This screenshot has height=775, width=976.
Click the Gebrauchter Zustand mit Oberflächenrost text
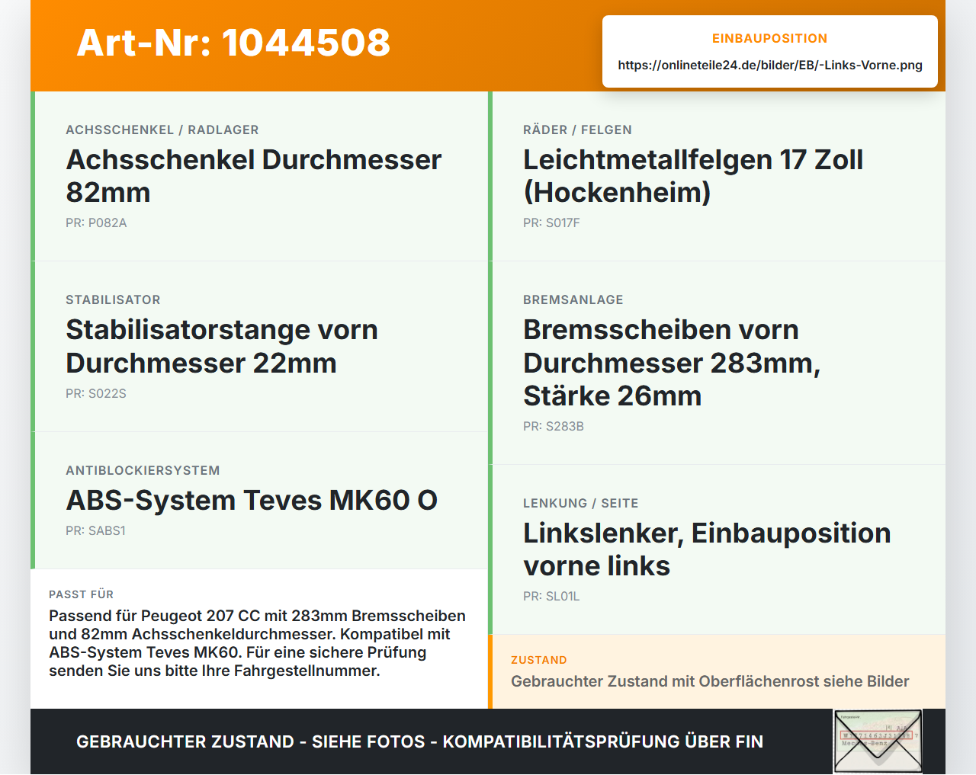710,681
